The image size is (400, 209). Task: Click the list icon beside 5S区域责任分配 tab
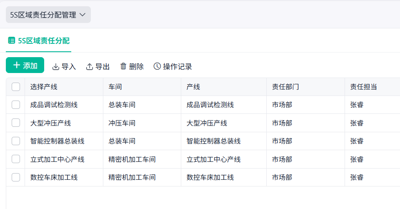[x=12, y=40]
